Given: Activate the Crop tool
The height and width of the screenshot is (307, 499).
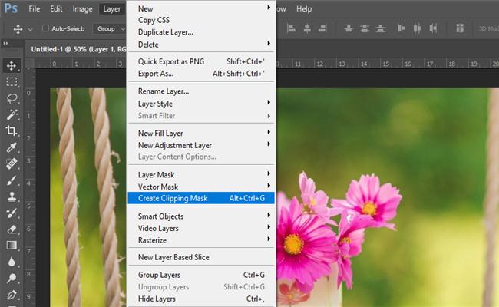Looking at the screenshot, I should tap(12, 130).
